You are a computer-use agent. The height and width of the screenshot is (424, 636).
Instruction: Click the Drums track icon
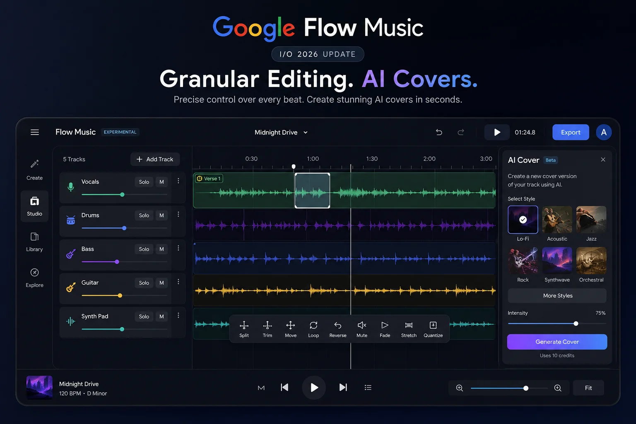[x=71, y=220]
